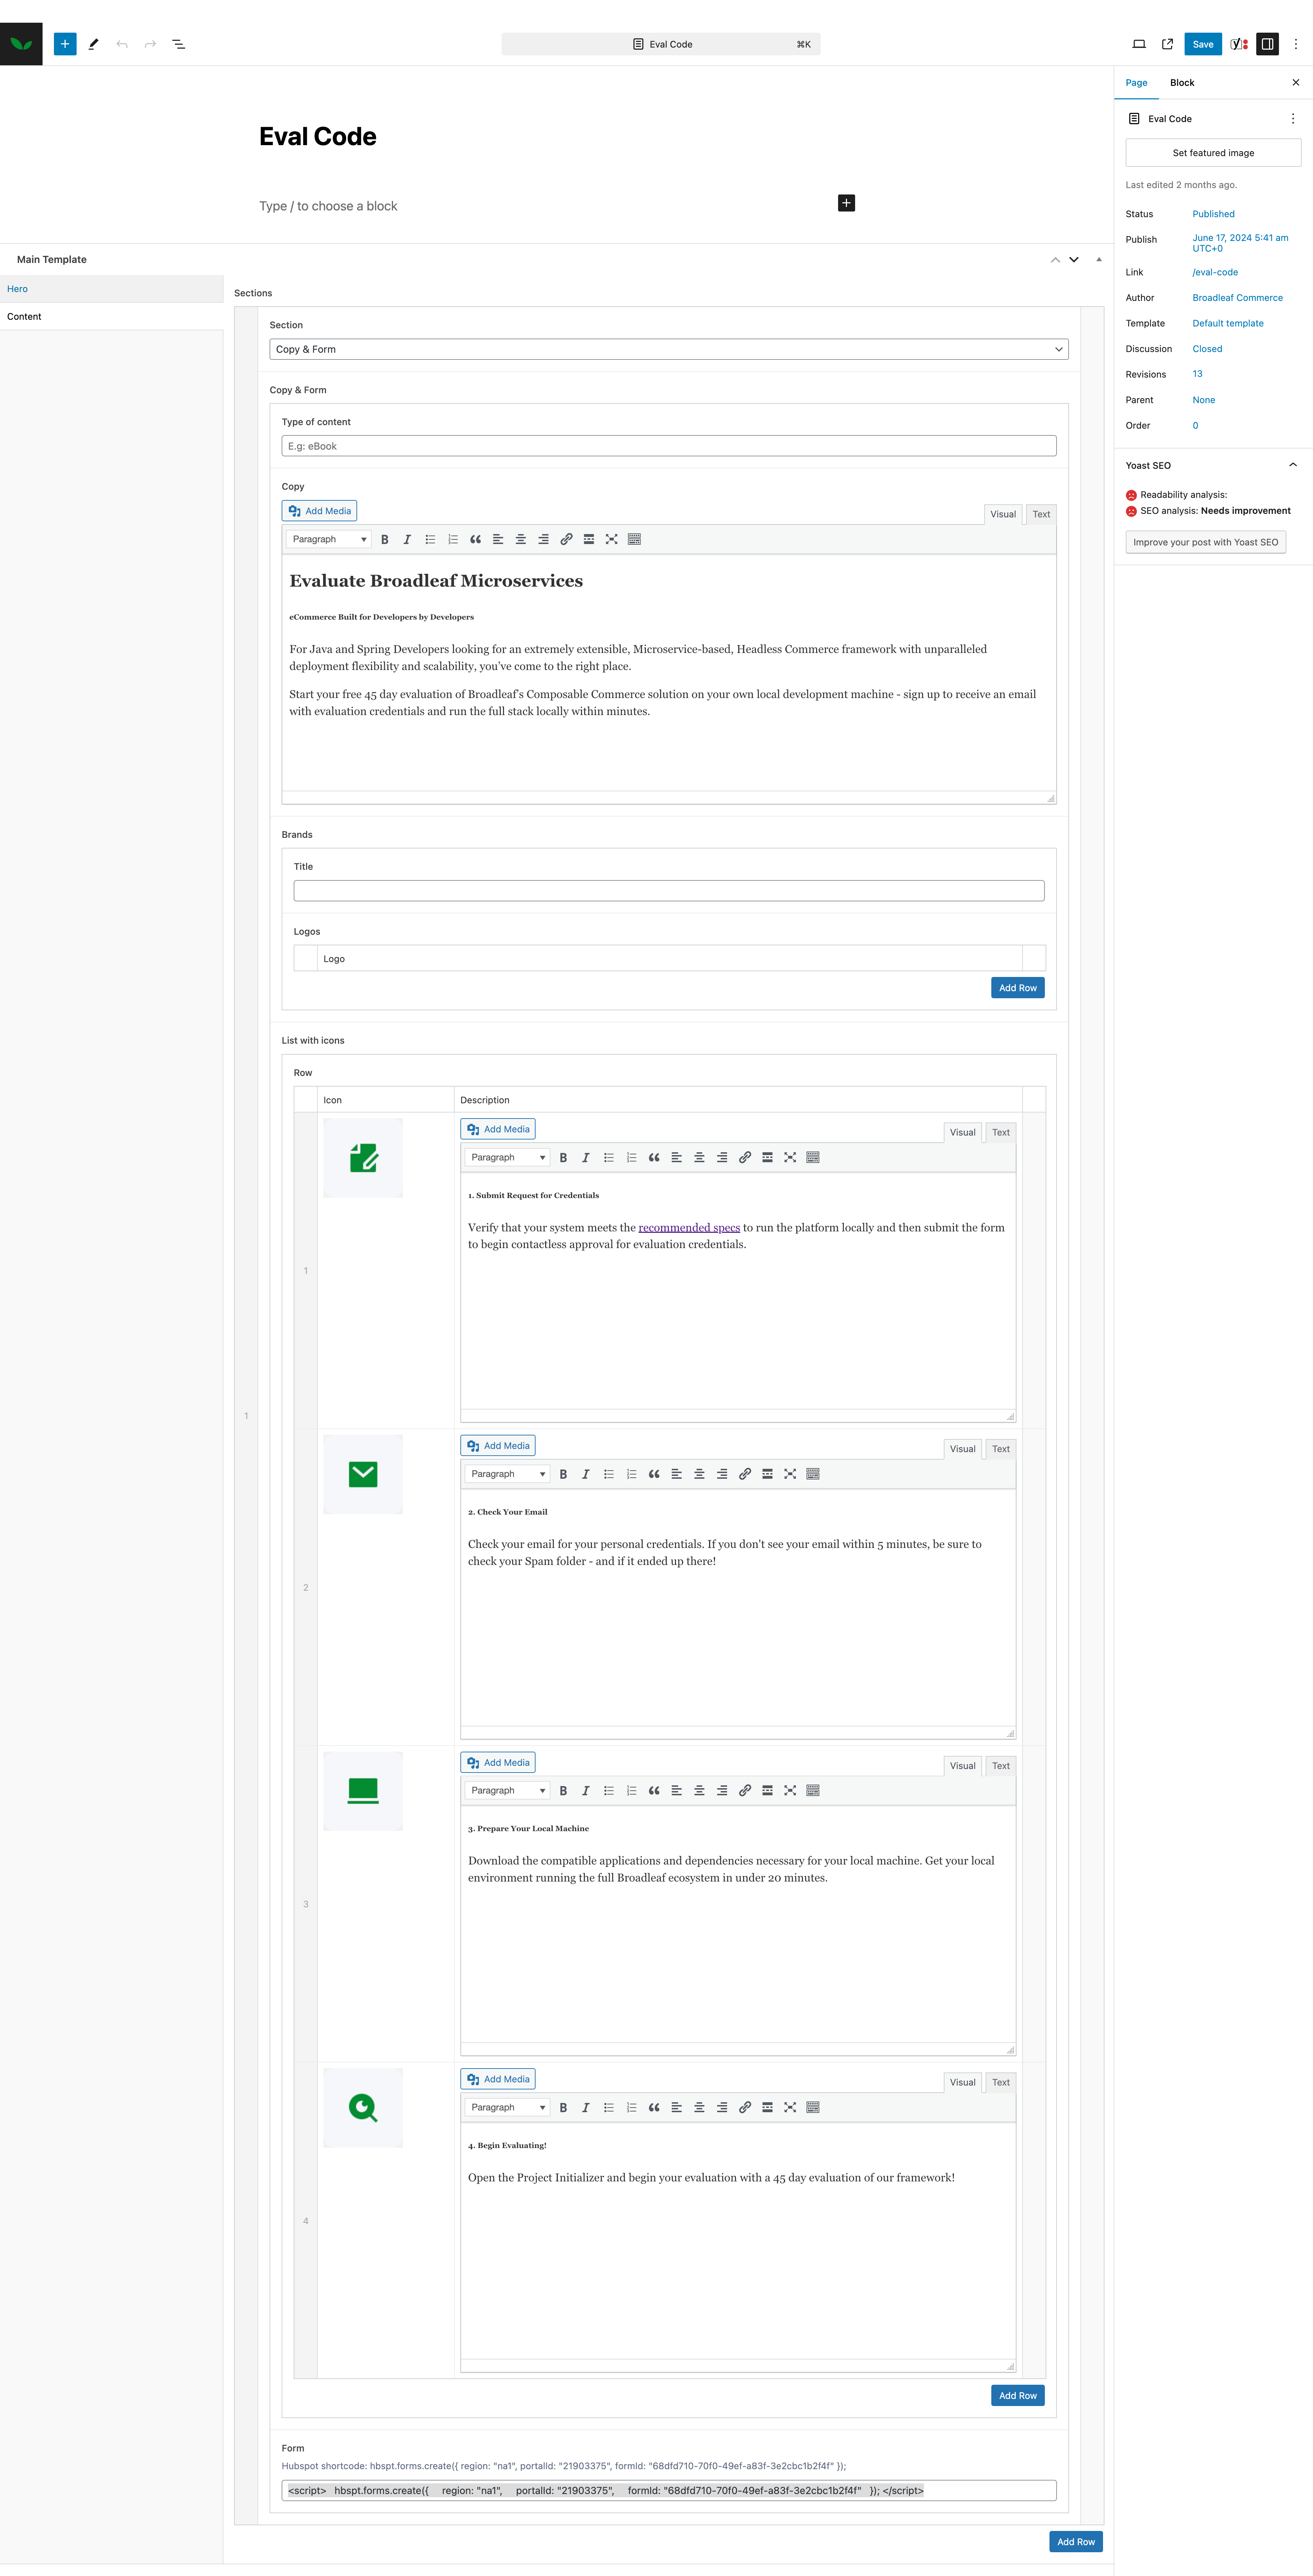Align center in Copy editor toolbar
1313x2576 pixels.
tap(521, 539)
